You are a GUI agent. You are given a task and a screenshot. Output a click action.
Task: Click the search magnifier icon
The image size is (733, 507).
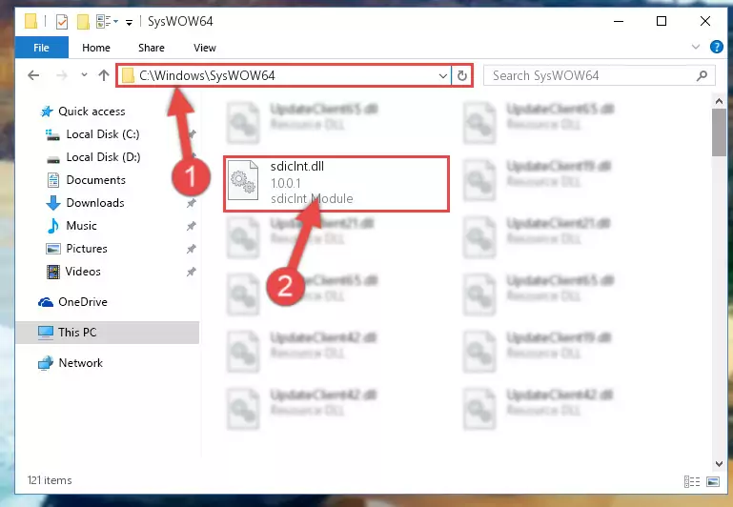click(x=702, y=75)
